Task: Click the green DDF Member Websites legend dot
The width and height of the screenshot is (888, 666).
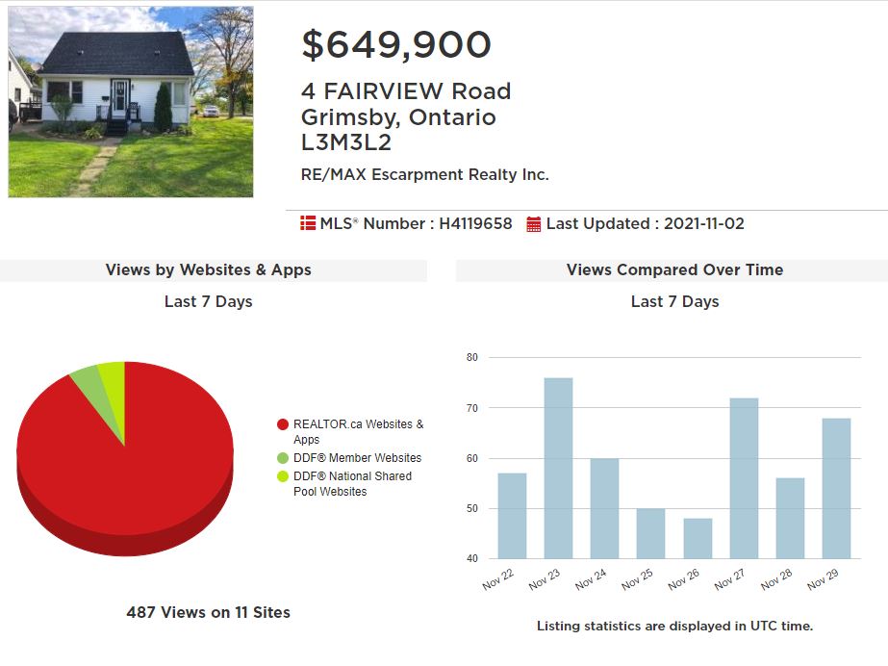Action: point(283,457)
